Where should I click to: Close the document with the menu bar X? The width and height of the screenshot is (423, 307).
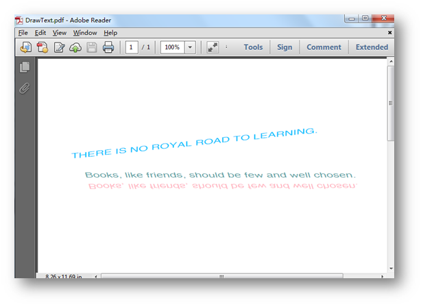click(x=390, y=33)
